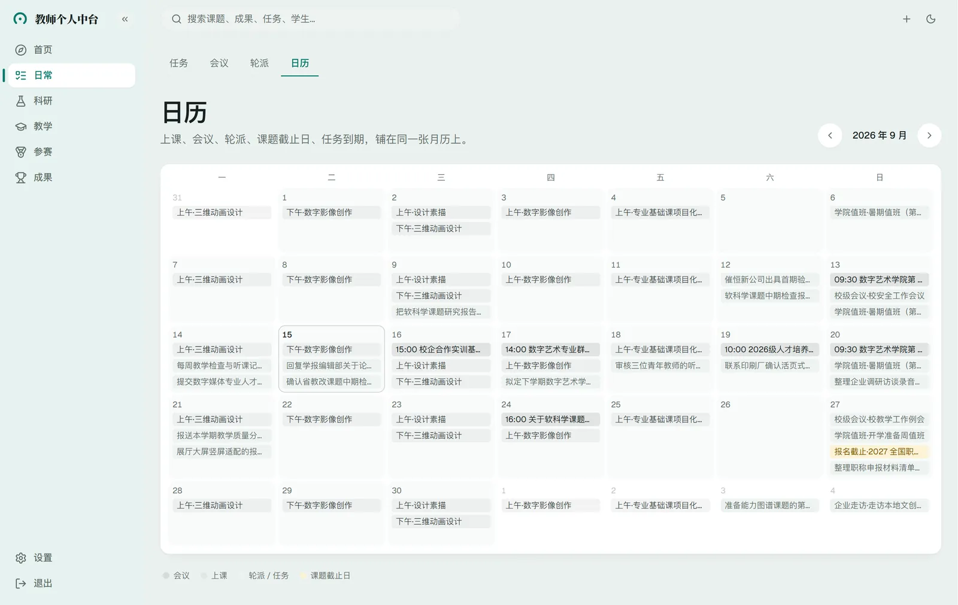The image size is (958, 605).
Task: Click the 退出 logout icon
Action: pyautogui.click(x=21, y=583)
